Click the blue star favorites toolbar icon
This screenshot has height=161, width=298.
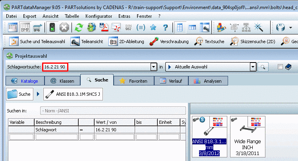[x=153, y=28]
